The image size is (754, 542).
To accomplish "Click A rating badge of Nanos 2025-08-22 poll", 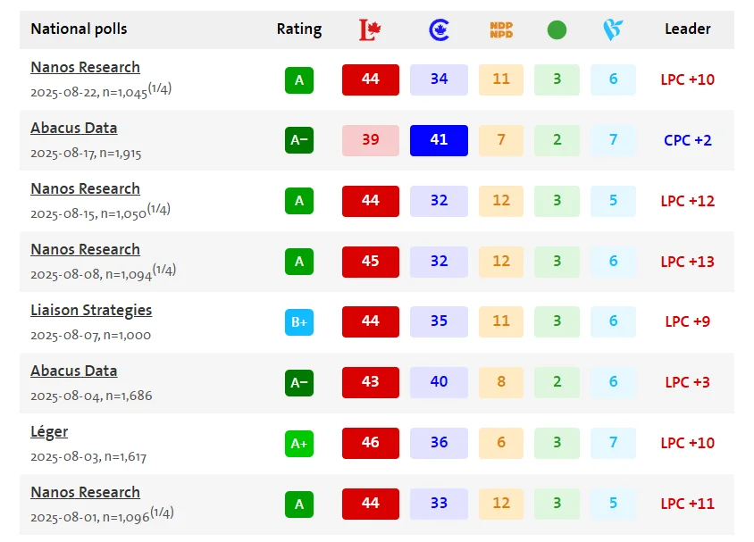I will pyautogui.click(x=299, y=79).
